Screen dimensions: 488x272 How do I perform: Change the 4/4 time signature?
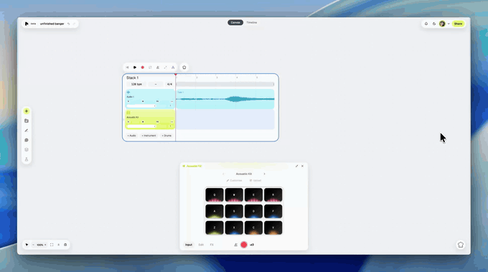169,85
